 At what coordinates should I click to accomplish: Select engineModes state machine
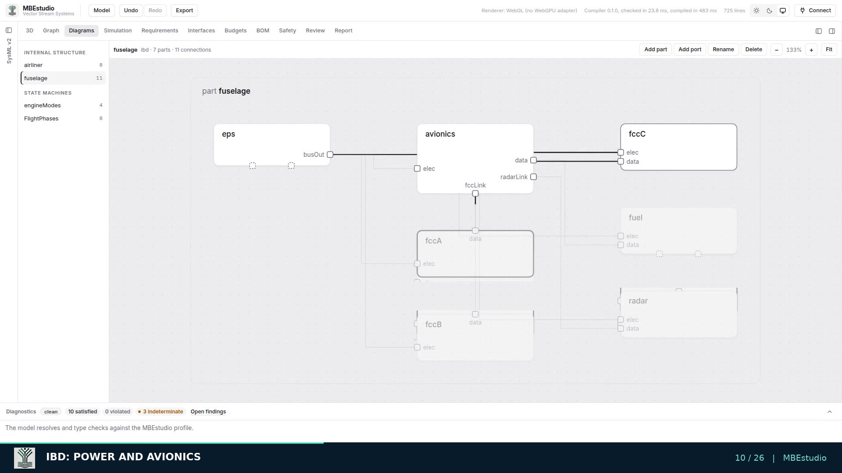pyautogui.click(x=63, y=105)
